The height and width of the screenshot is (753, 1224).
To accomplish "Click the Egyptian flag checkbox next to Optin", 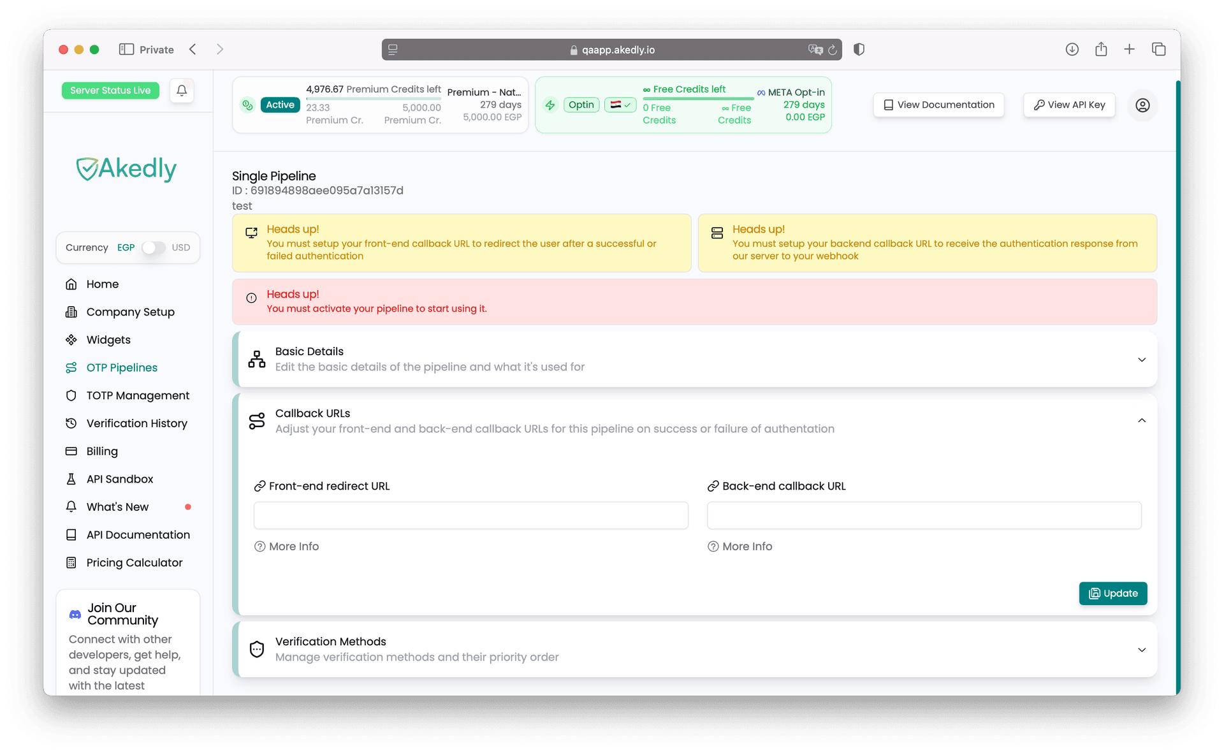I will click(619, 105).
